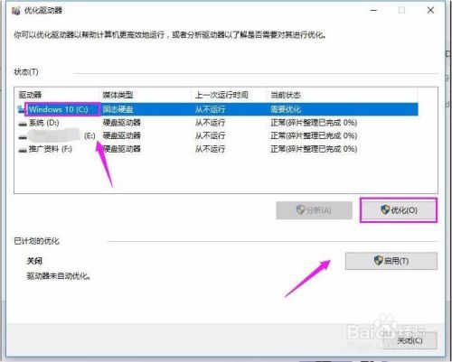Image resolution: width=452 pixels, height=362 pixels.
Task: Click the 媒体类型 column header
Action: click(x=146, y=95)
